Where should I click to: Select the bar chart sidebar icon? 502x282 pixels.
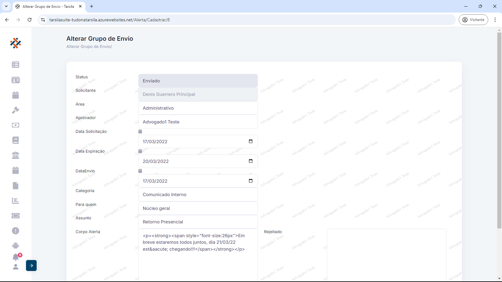(15, 201)
